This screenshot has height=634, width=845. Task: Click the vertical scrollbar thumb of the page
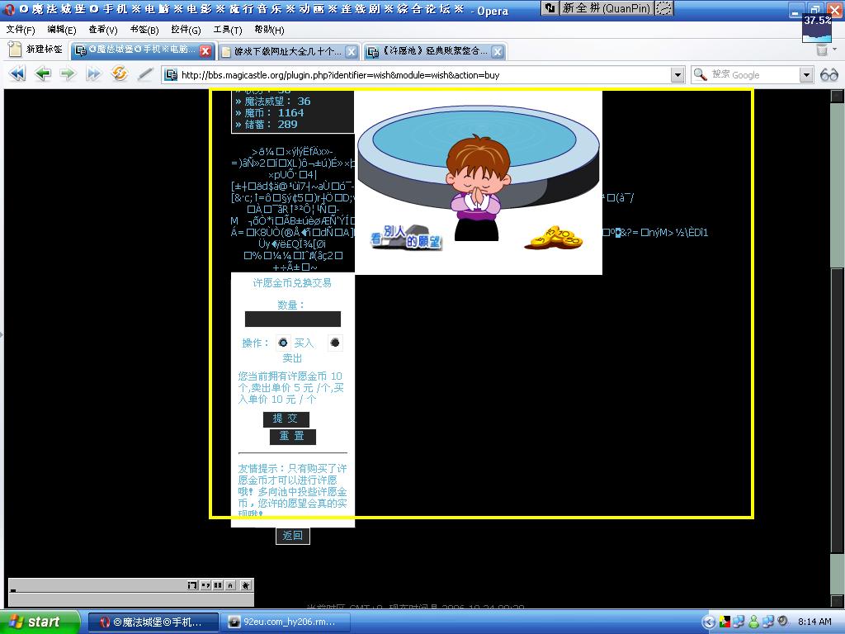(x=837, y=409)
